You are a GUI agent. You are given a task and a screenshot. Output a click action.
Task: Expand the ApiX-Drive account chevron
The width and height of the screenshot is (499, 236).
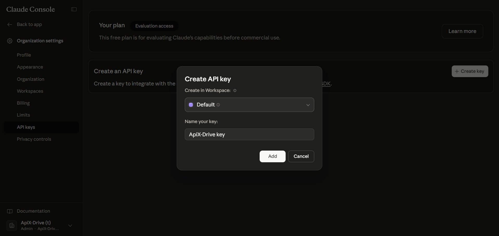[x=70, y=225]
